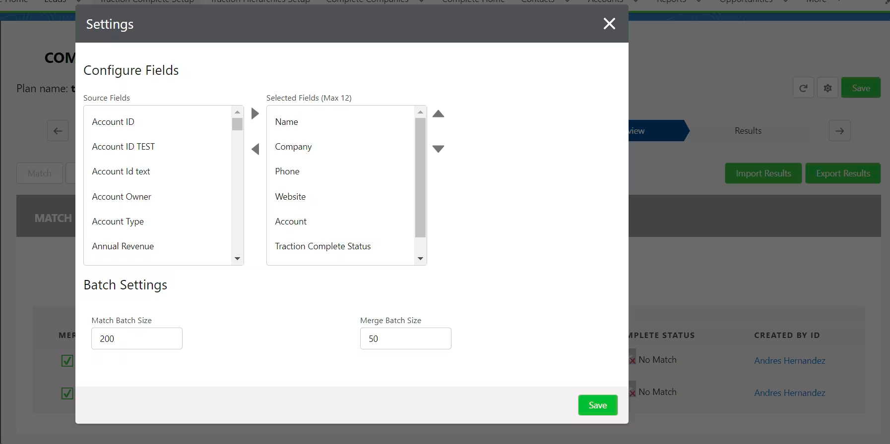Click the Match button behind the dialog
This screenshot has width=890, height=444.
[40, 173]
